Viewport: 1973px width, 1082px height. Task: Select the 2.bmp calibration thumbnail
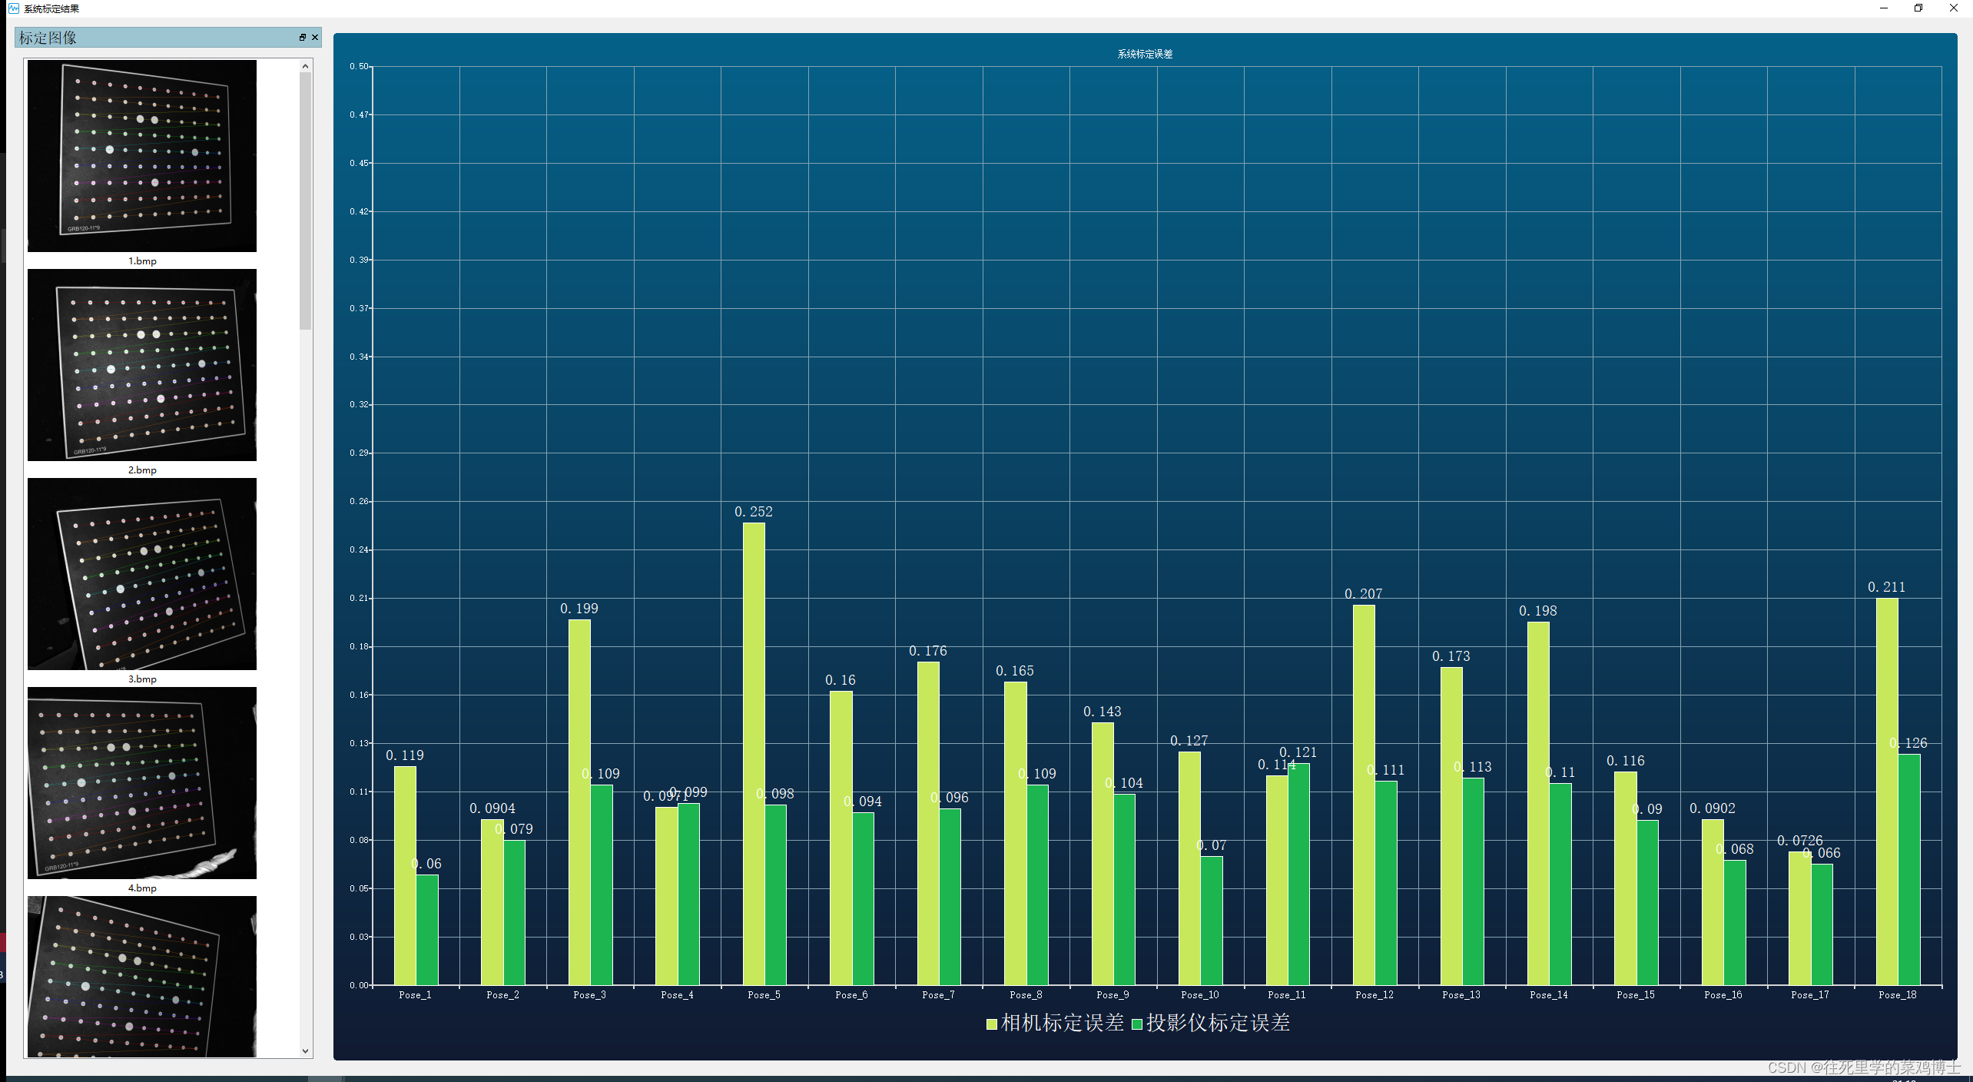pos(142,365)
